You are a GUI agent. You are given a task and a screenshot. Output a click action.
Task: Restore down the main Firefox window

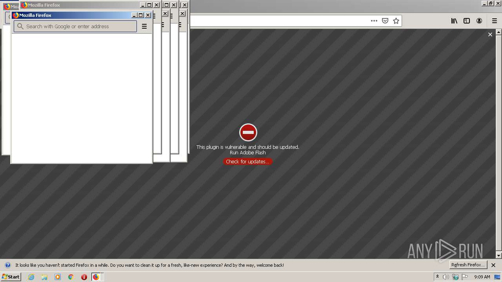(x=491, y=4)
